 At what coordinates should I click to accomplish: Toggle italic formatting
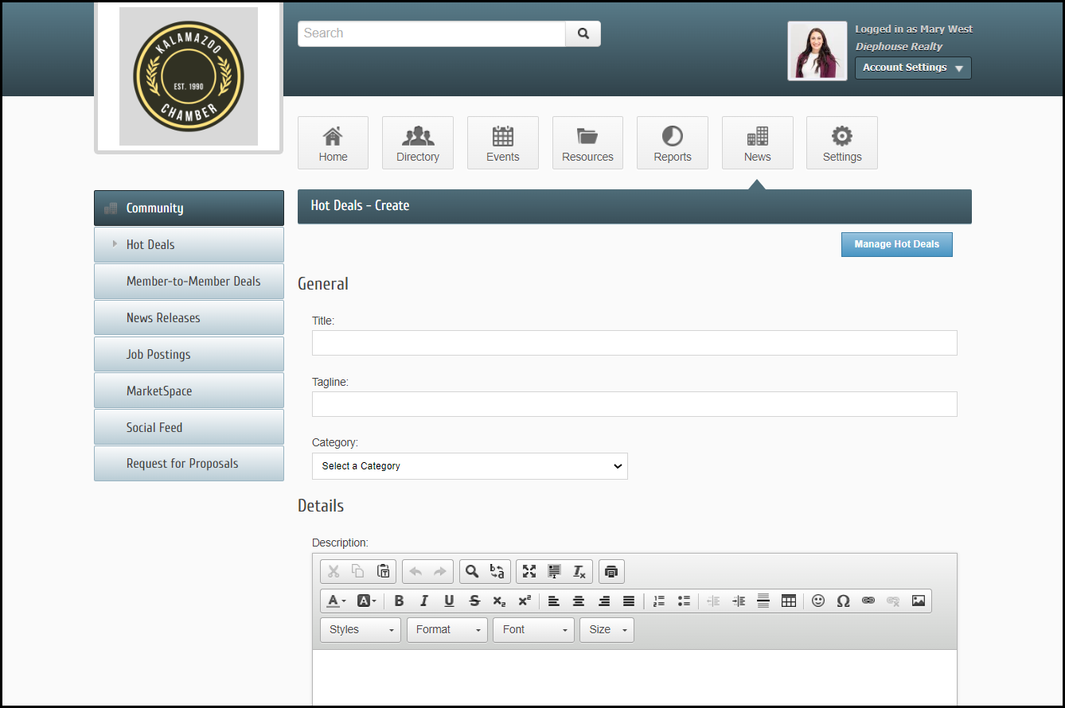[424, 601]
